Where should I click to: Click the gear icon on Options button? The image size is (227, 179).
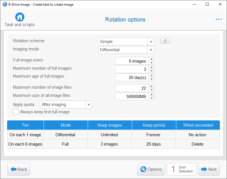coord(143,169)
